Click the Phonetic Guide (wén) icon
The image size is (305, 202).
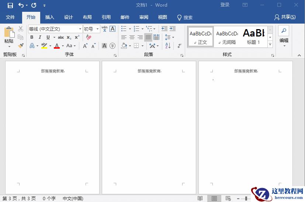104,29
